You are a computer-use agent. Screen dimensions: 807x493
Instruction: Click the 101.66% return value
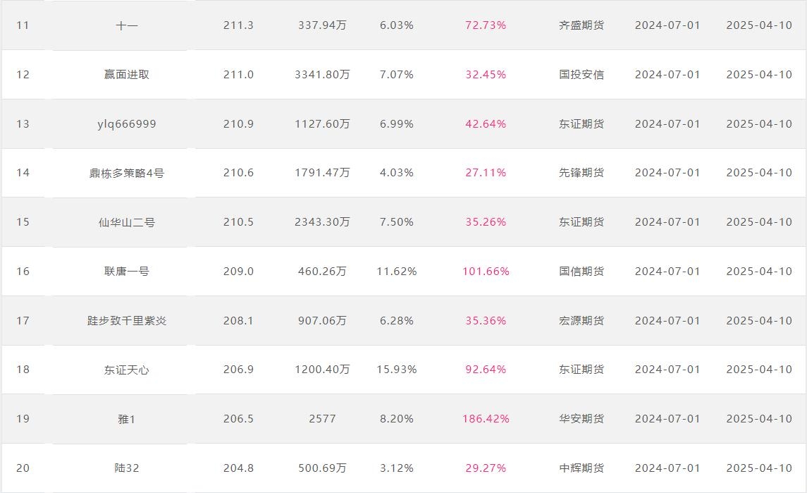coord(486,272)
